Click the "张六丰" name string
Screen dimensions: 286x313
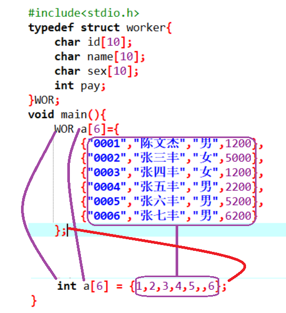159,201
